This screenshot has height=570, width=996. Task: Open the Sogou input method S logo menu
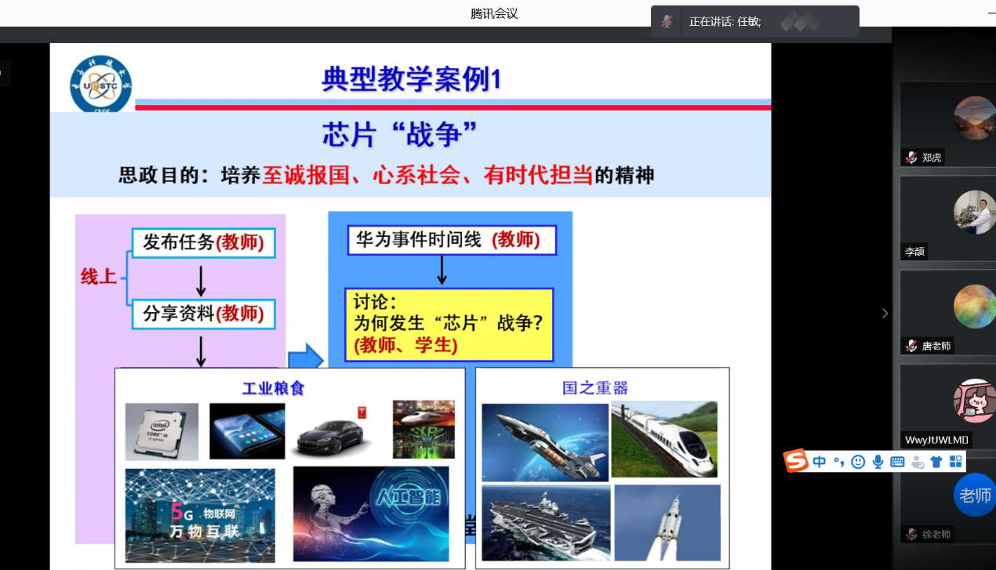pyautogui.click(x=796, y=462)
